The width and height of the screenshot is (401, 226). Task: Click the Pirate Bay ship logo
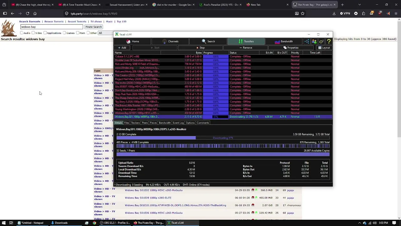(x=8, y=28)
